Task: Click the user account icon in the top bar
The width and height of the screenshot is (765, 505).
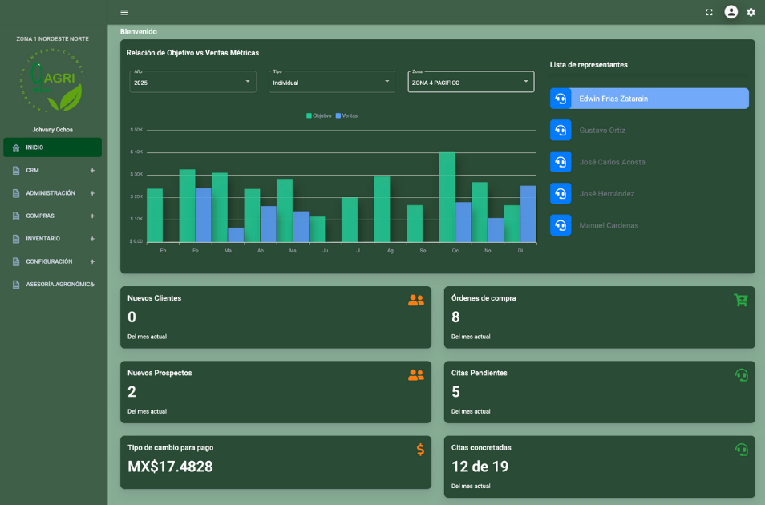Action: [730, 12]
